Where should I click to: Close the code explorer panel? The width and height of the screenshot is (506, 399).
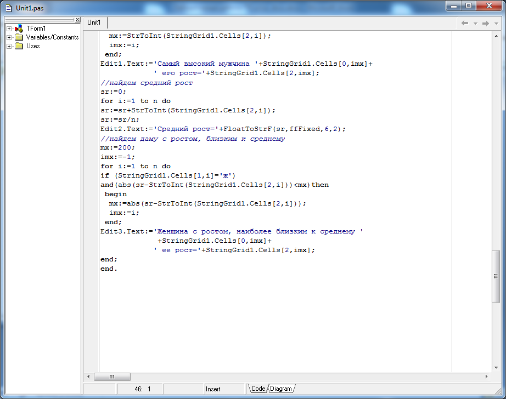point(78,20)
